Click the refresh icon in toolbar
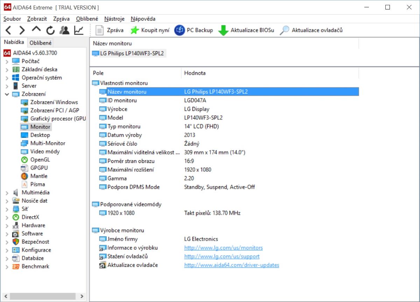 [50, 30]
